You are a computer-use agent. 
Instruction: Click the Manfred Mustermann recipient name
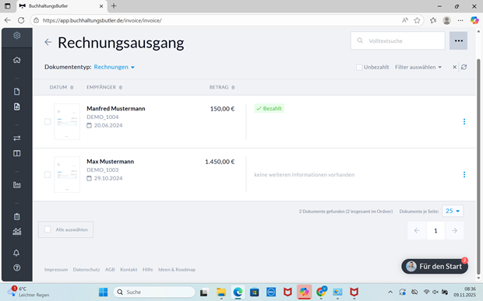click(x=116, y=109)
